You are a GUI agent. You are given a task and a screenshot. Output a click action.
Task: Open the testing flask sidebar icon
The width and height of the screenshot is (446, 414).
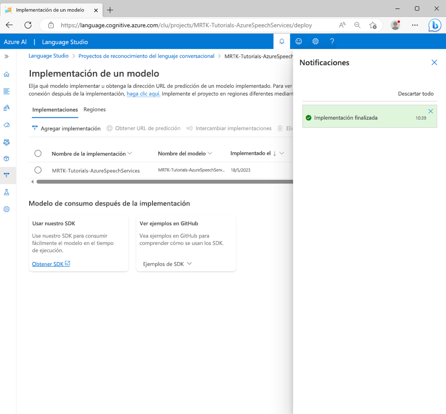click(x=6, y=192)
